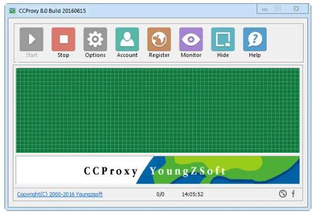
Task: Click the 14:05:52 clock in the status bar
Action: pyautogui.click(x=192, y=194)
